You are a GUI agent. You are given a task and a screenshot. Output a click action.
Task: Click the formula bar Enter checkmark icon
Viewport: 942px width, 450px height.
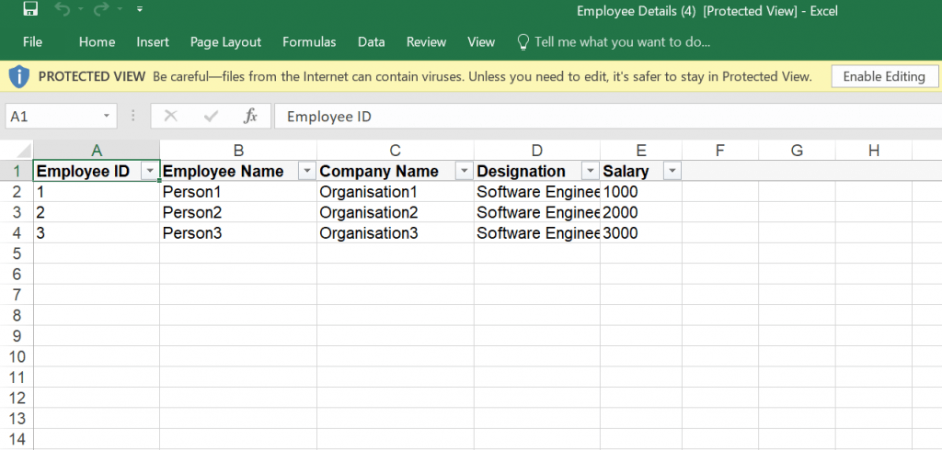[211, 116]
